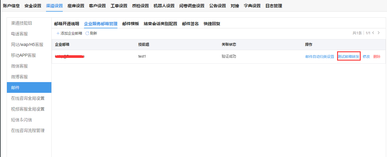The height and width of the screenshot is (157, 387).
Task: Click 添加企业邮箱 button text
Action: pyautogui.click(x=71, y=33)
